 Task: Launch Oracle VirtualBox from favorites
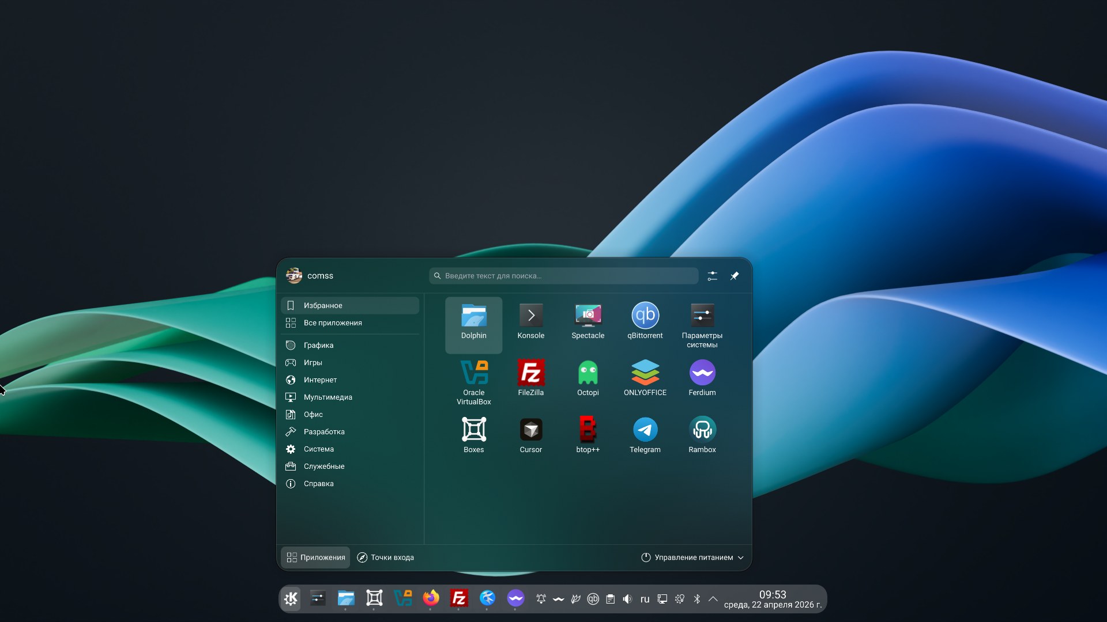pyautogui.click(x=473, y=380)
